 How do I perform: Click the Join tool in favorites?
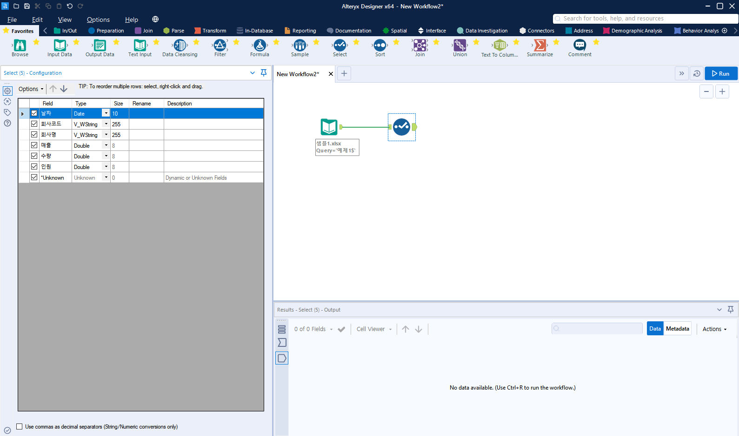420,45
